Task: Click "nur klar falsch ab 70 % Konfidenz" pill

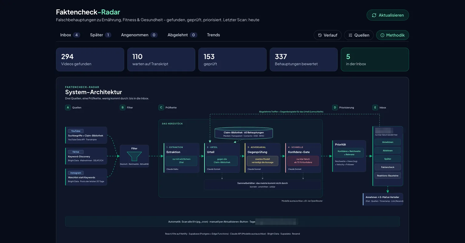Action: (303, 161)
